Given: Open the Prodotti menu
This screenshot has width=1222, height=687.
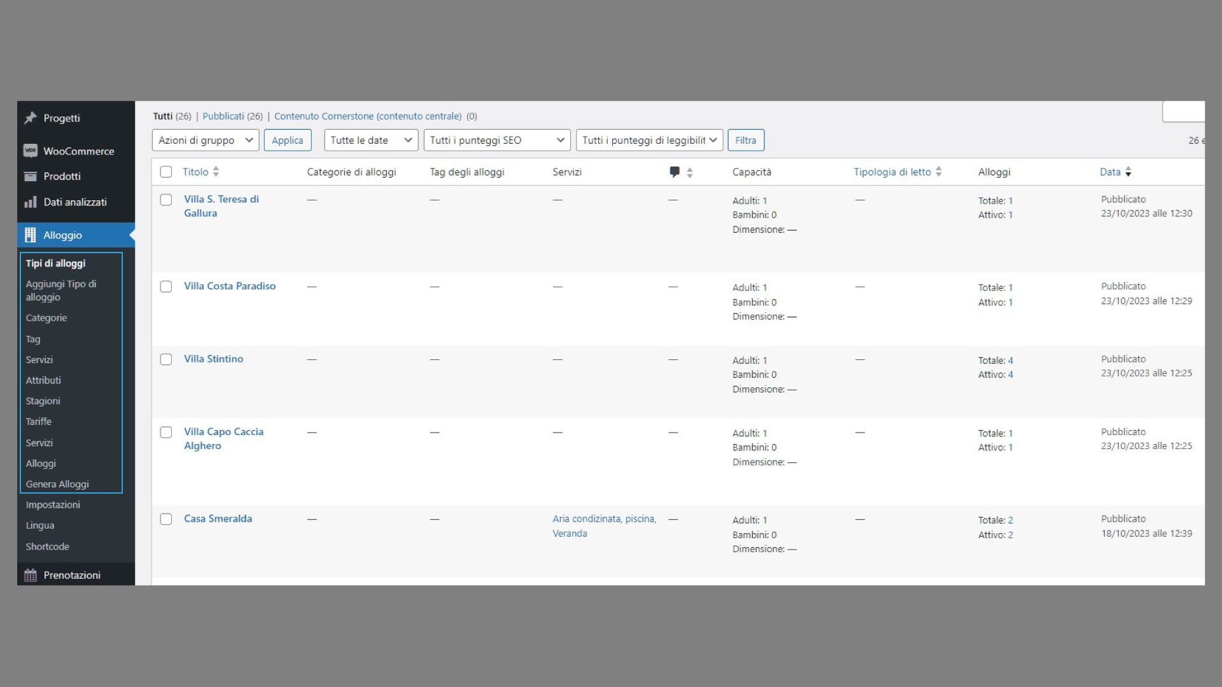Looking at the screenshot, I should [x=76, y=176].
